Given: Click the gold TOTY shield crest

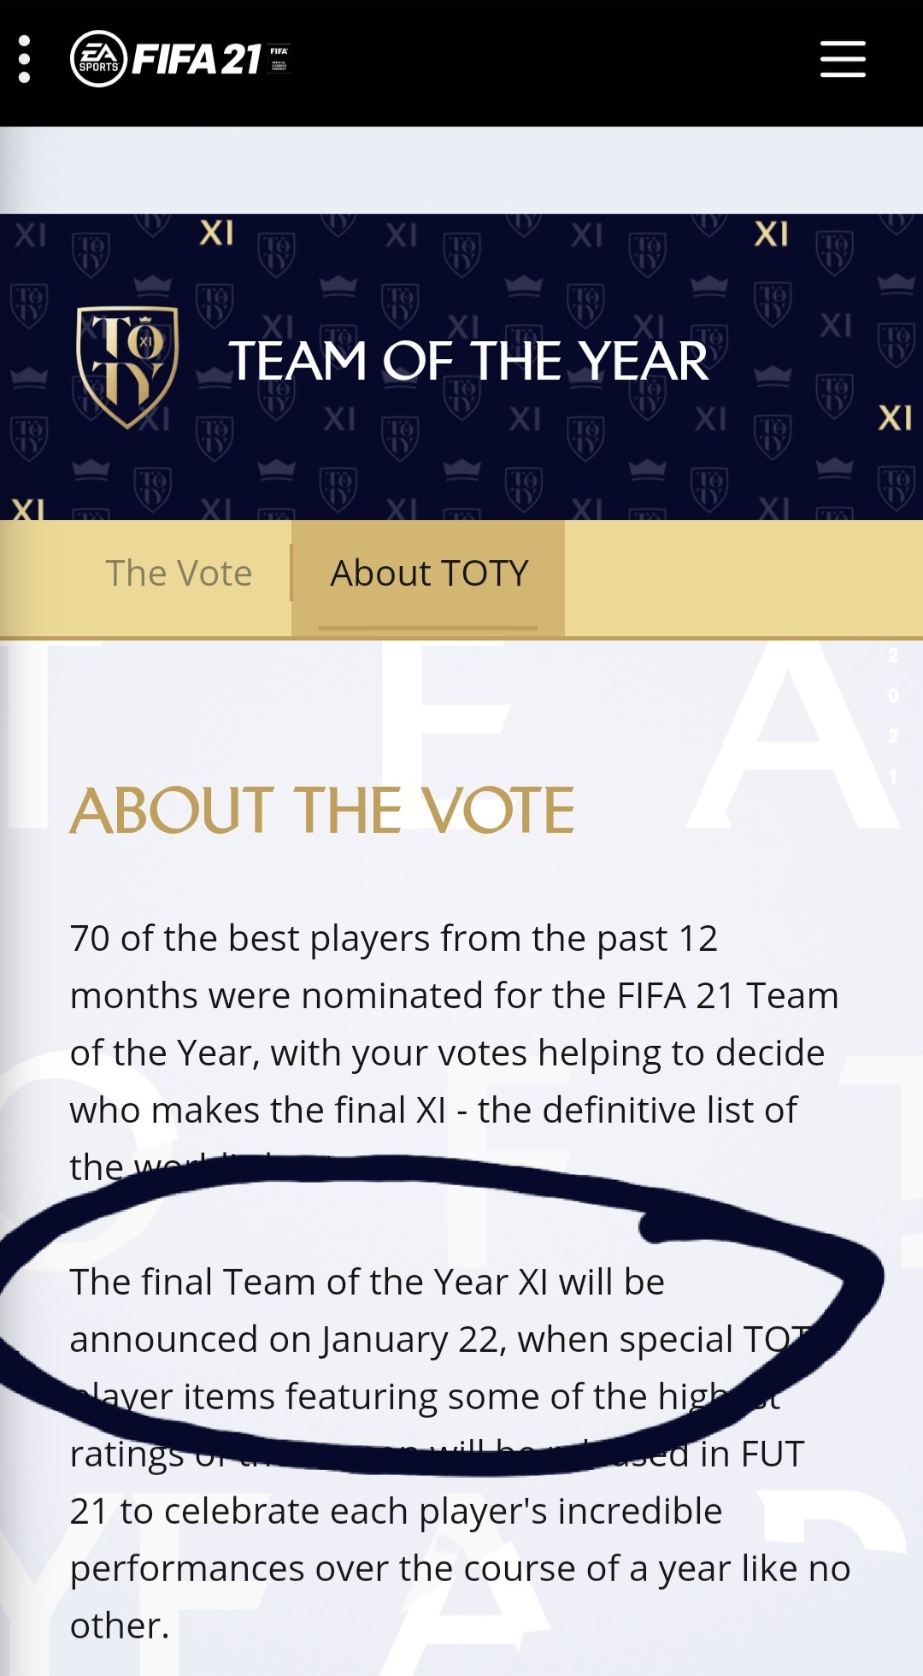Looking at the screenshot, I should (127, 367).
